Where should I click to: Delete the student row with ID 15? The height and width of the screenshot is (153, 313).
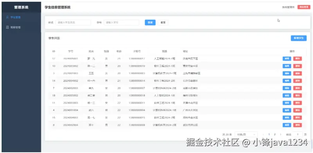tap(297, 118)
